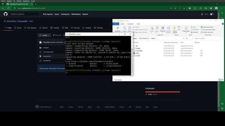Open index.html in GitHub file list

pos(47,56)
